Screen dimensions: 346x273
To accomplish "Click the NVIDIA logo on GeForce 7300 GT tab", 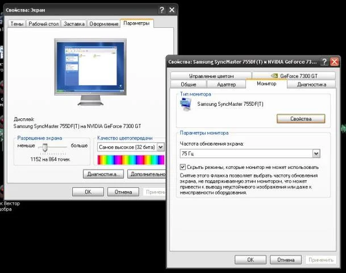I will [x=274, y=76].
